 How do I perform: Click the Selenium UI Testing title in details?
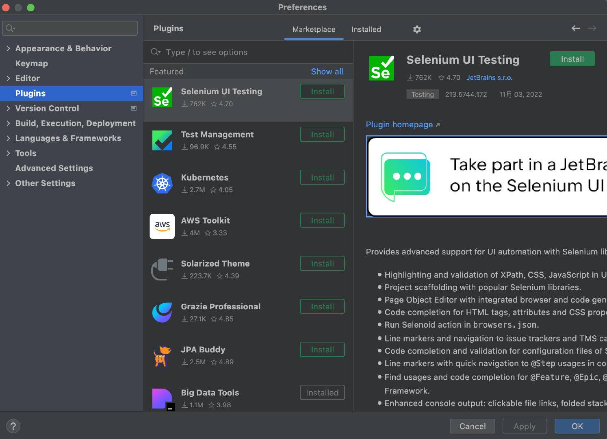[463, 60]
